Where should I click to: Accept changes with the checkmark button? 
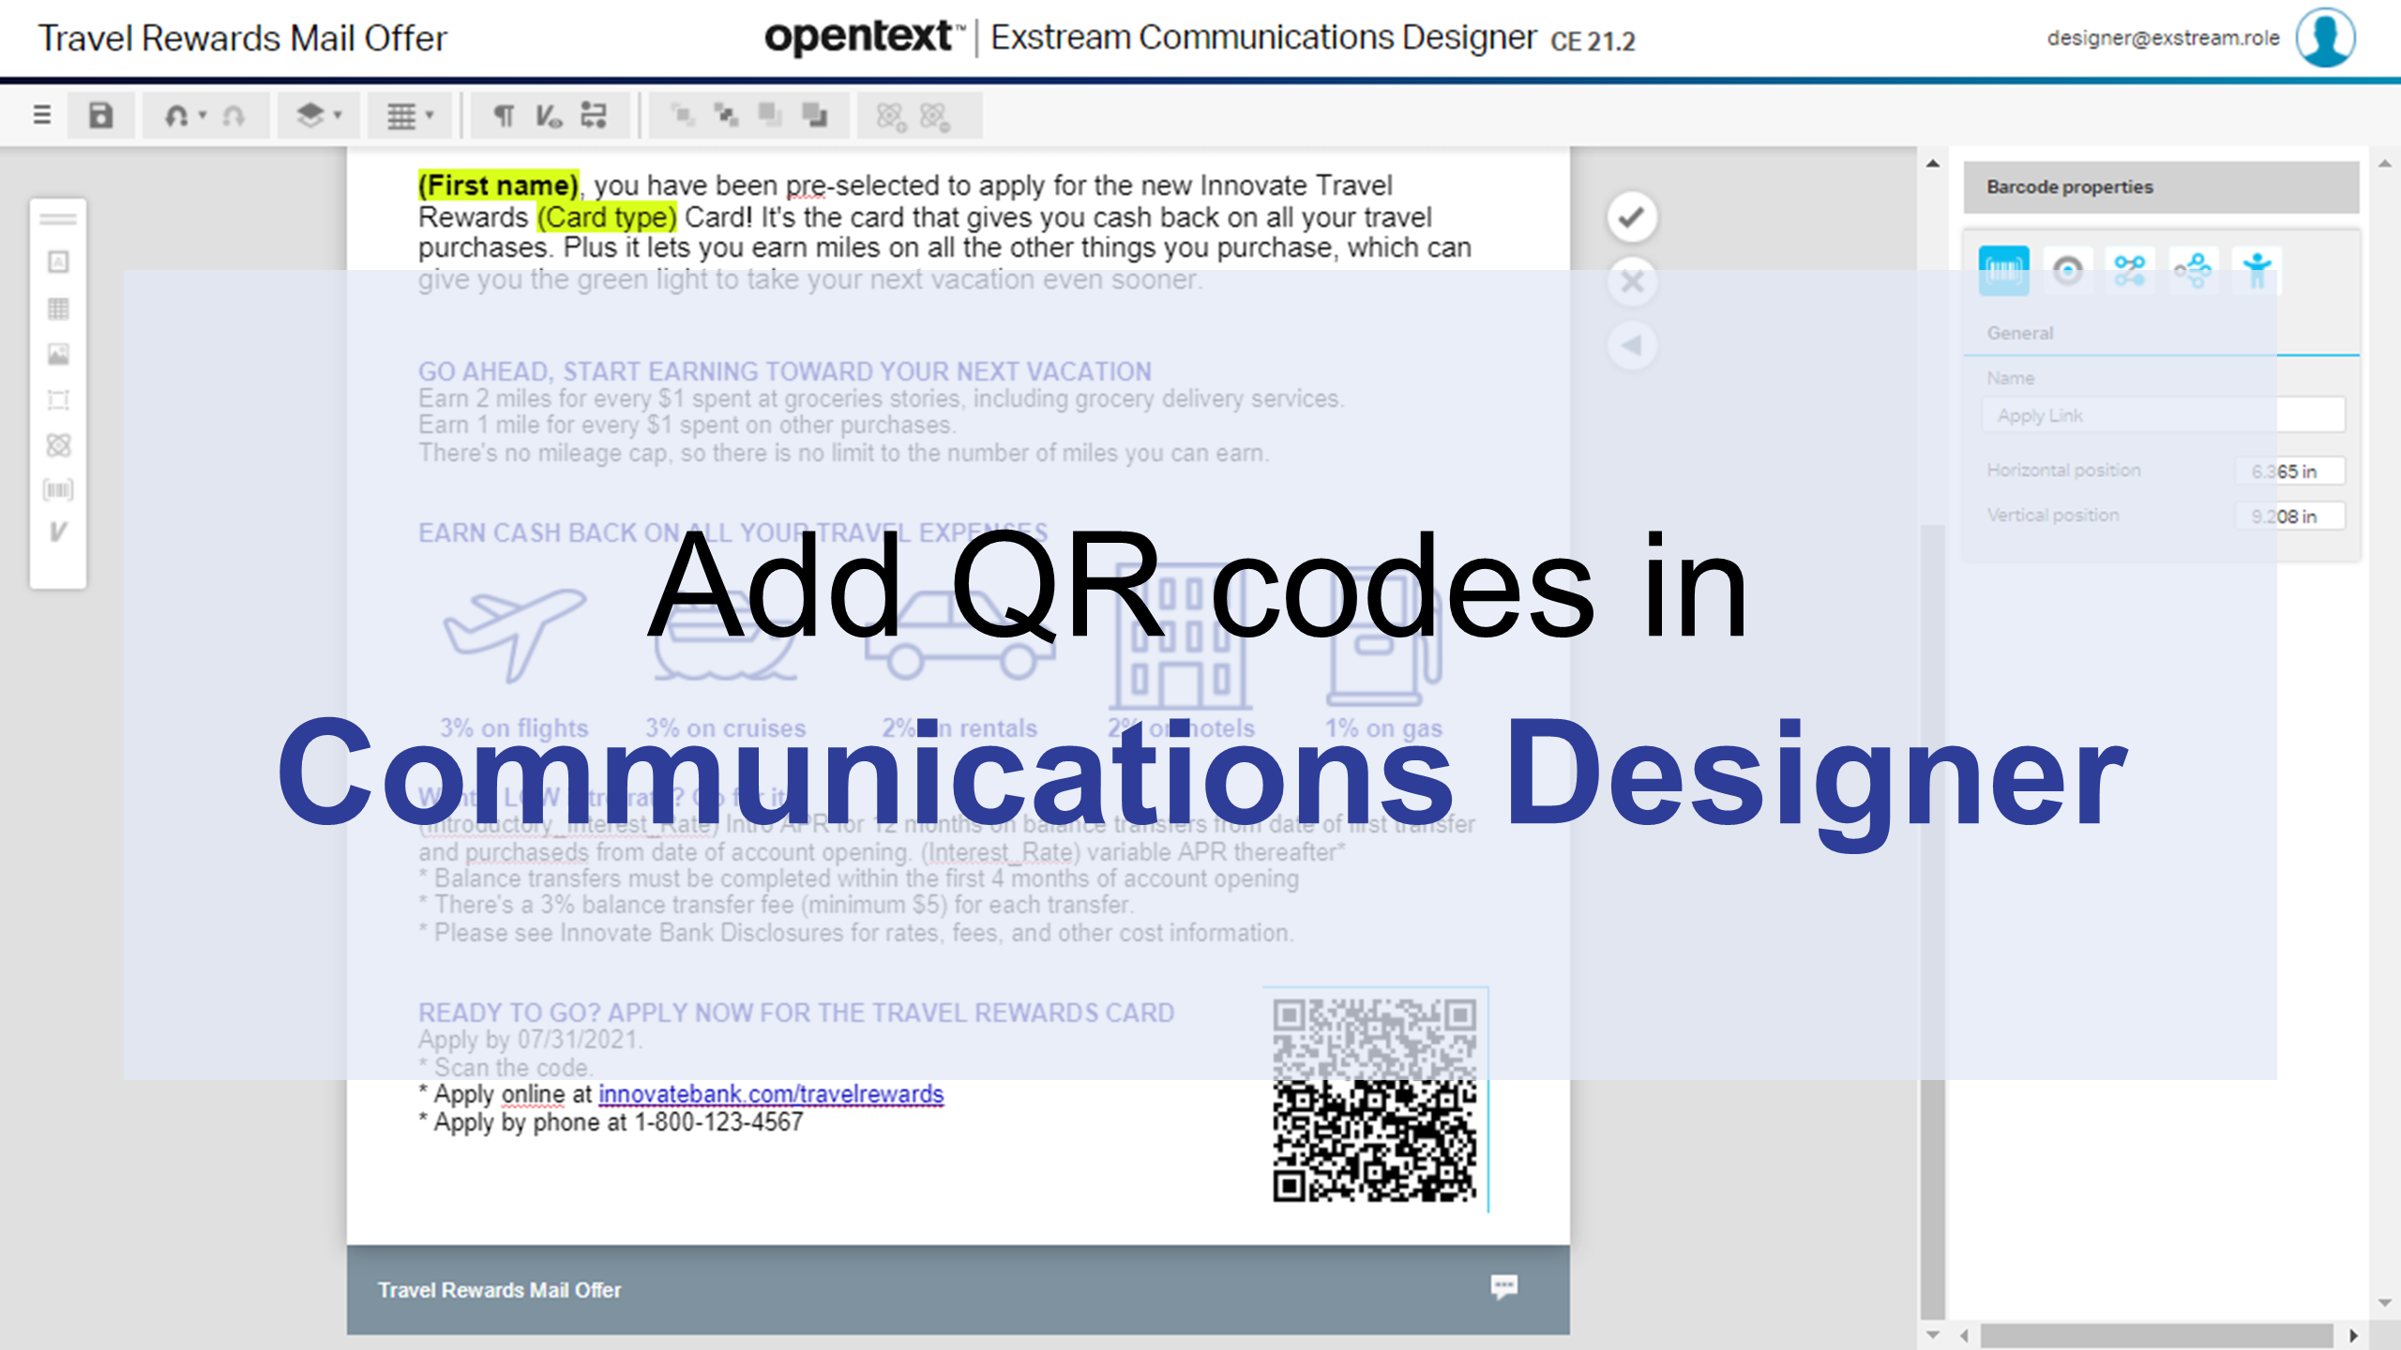click(1632, 217)
